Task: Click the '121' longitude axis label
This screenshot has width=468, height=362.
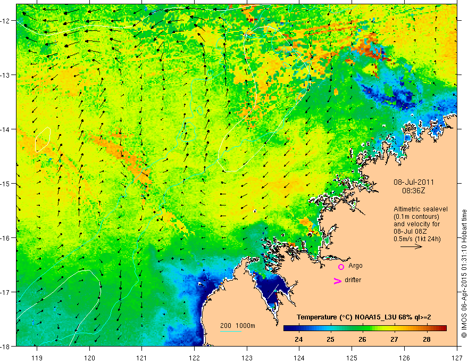Action: coord(142,358)
